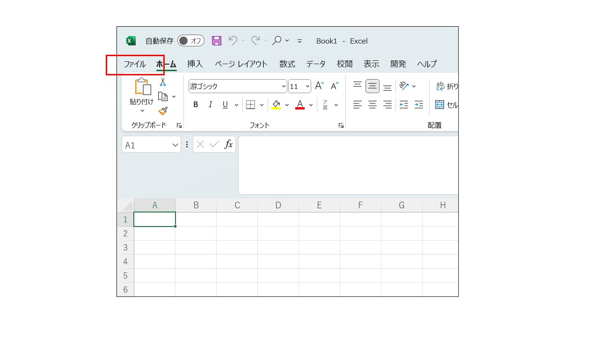Click the phonetic guide (ふりがな) icon

[x=325, y=105]
